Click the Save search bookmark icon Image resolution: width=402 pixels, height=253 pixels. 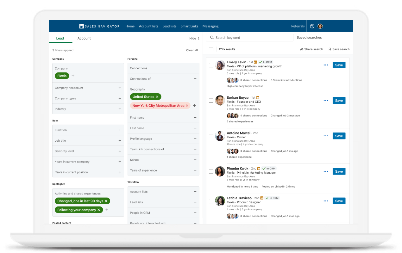330,49
